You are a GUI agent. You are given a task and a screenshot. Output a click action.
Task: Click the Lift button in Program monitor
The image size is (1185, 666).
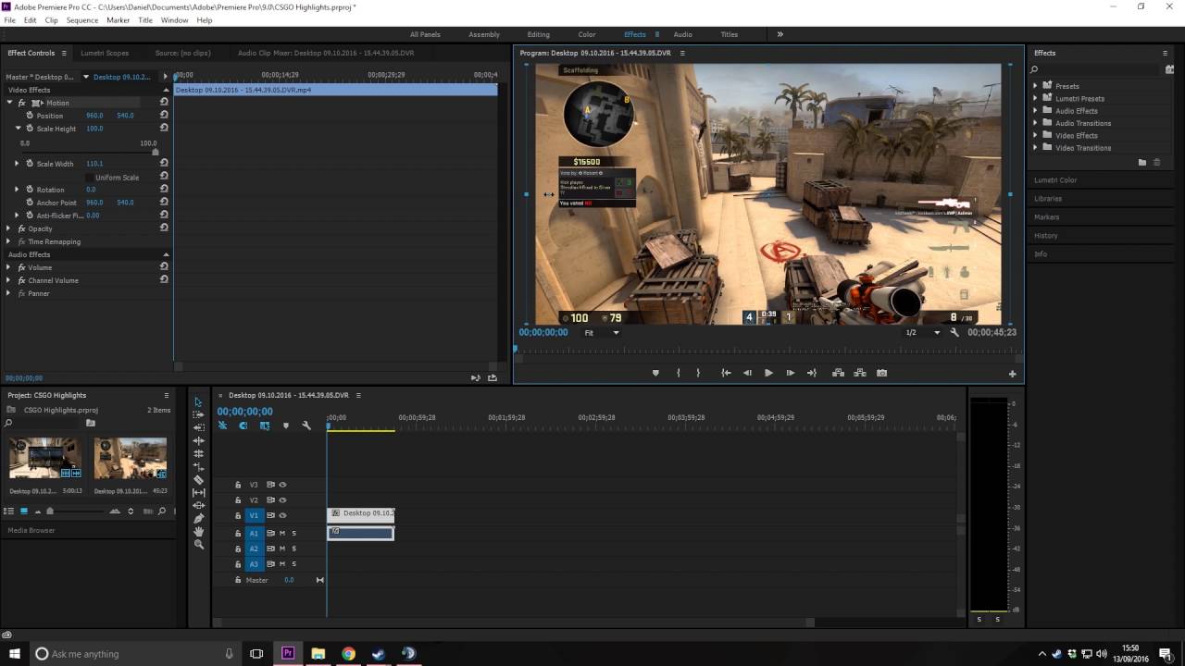pos(838,373)
